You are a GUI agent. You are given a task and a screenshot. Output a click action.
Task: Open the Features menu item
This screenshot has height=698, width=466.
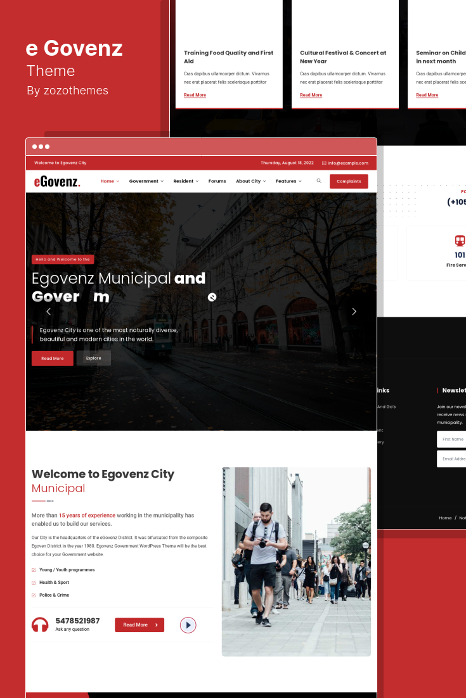click(286, 181)
